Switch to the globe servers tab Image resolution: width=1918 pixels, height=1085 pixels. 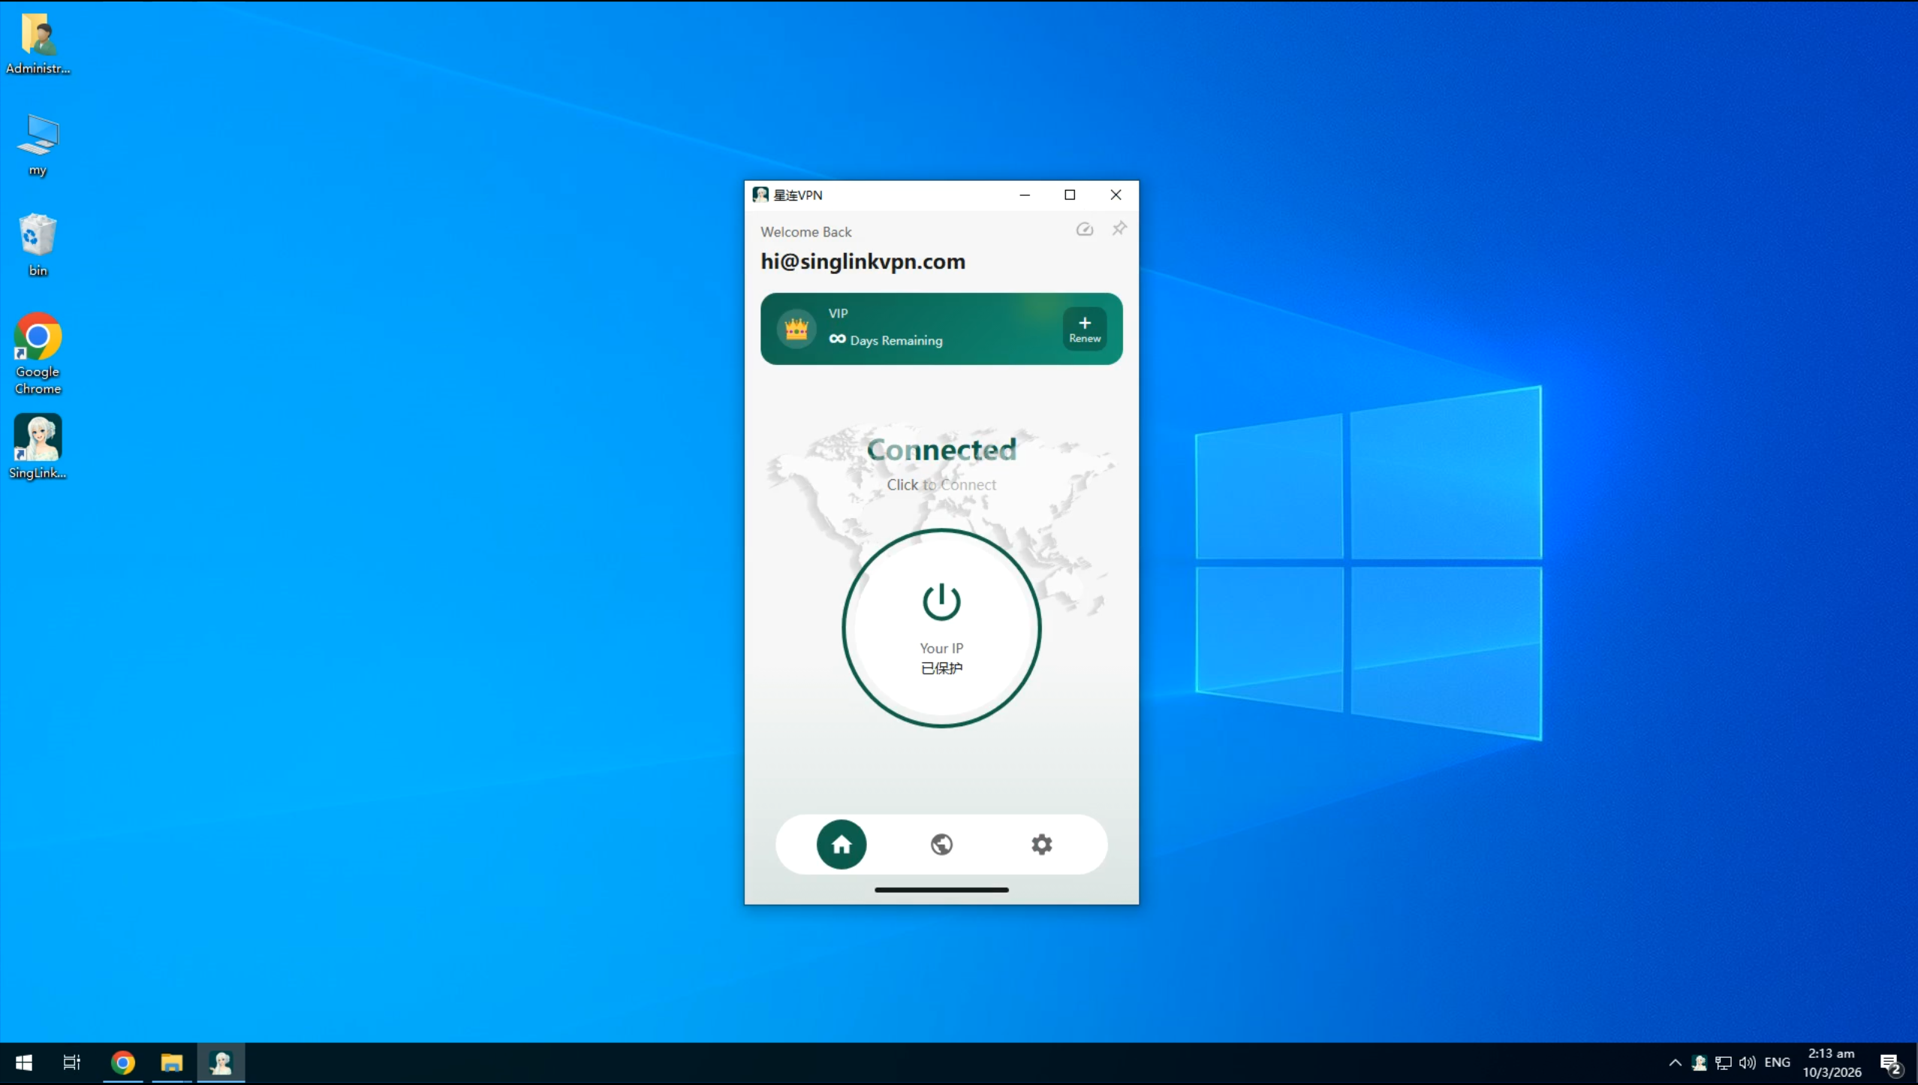[941, 844]
